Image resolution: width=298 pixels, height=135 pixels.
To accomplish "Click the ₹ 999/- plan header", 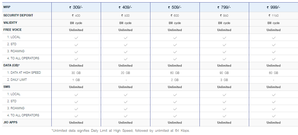I will pyautogui.click(x=273, y=7).
